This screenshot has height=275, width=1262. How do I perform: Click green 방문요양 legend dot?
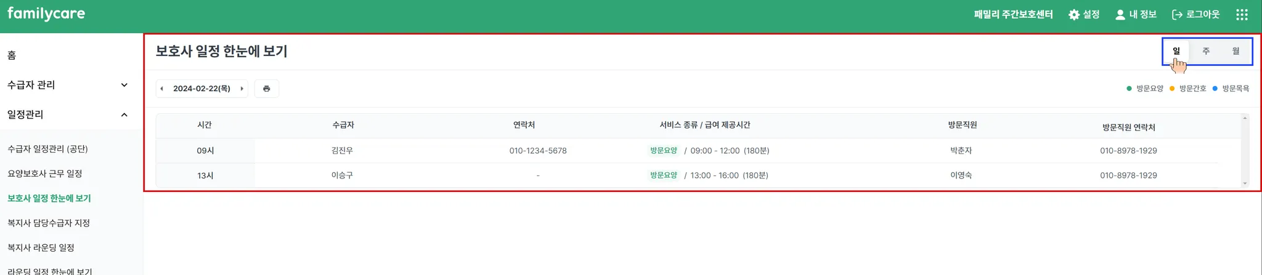1129,89
